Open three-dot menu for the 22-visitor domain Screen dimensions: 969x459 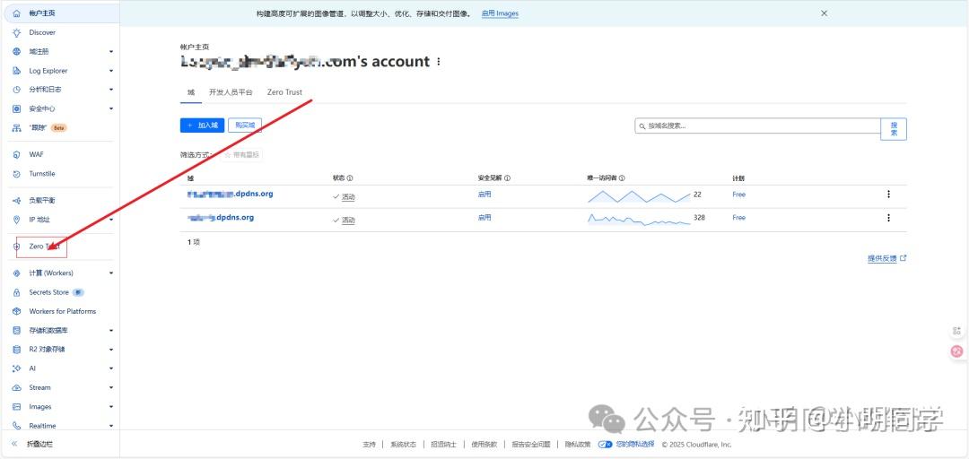pos(888,194)
